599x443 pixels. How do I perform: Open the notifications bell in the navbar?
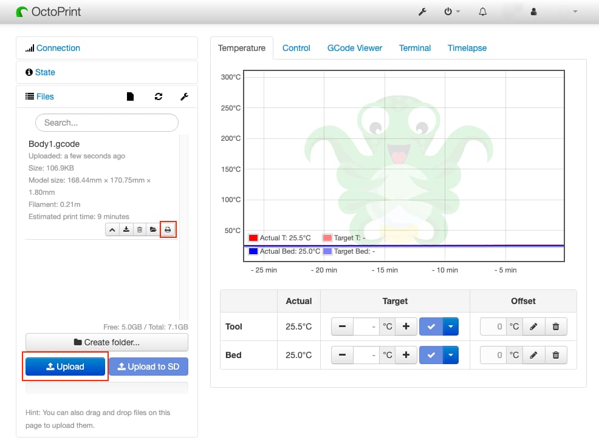483,12
